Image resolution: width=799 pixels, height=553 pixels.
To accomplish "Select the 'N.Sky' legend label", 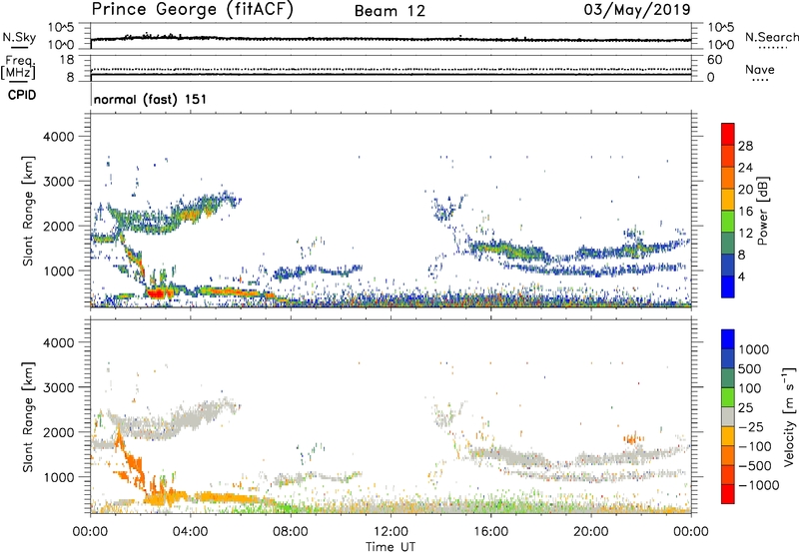I will [19, 37].
